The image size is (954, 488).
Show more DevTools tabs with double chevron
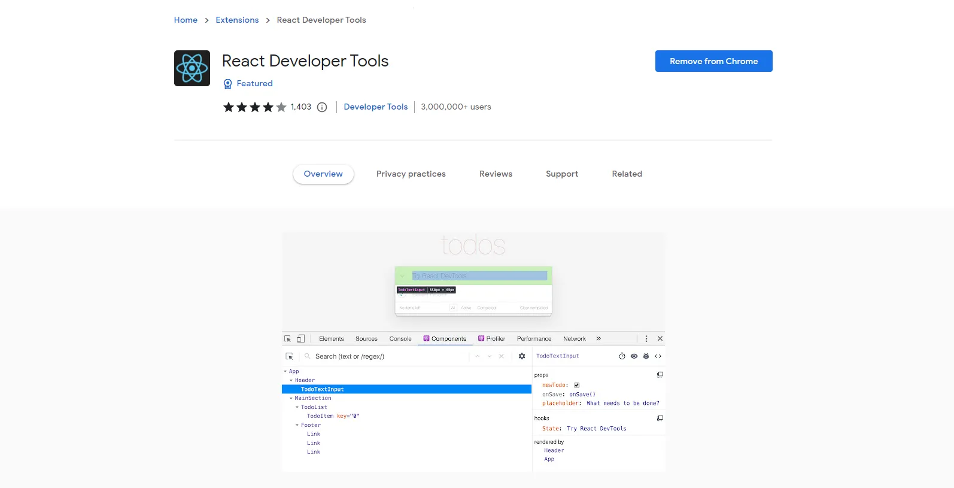point(598,339)
